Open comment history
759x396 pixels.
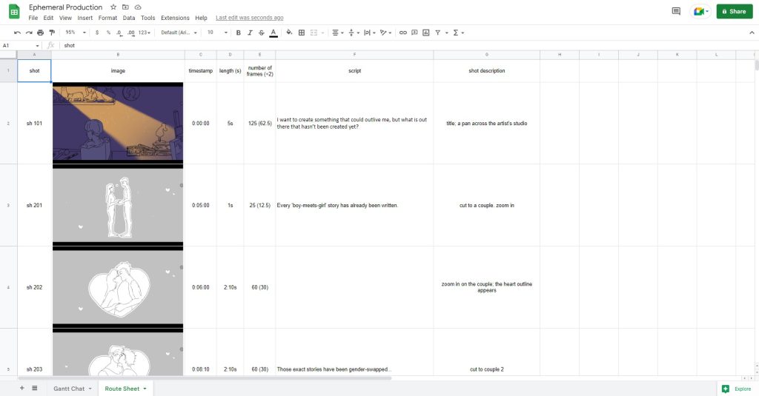(x=676, y=11)
